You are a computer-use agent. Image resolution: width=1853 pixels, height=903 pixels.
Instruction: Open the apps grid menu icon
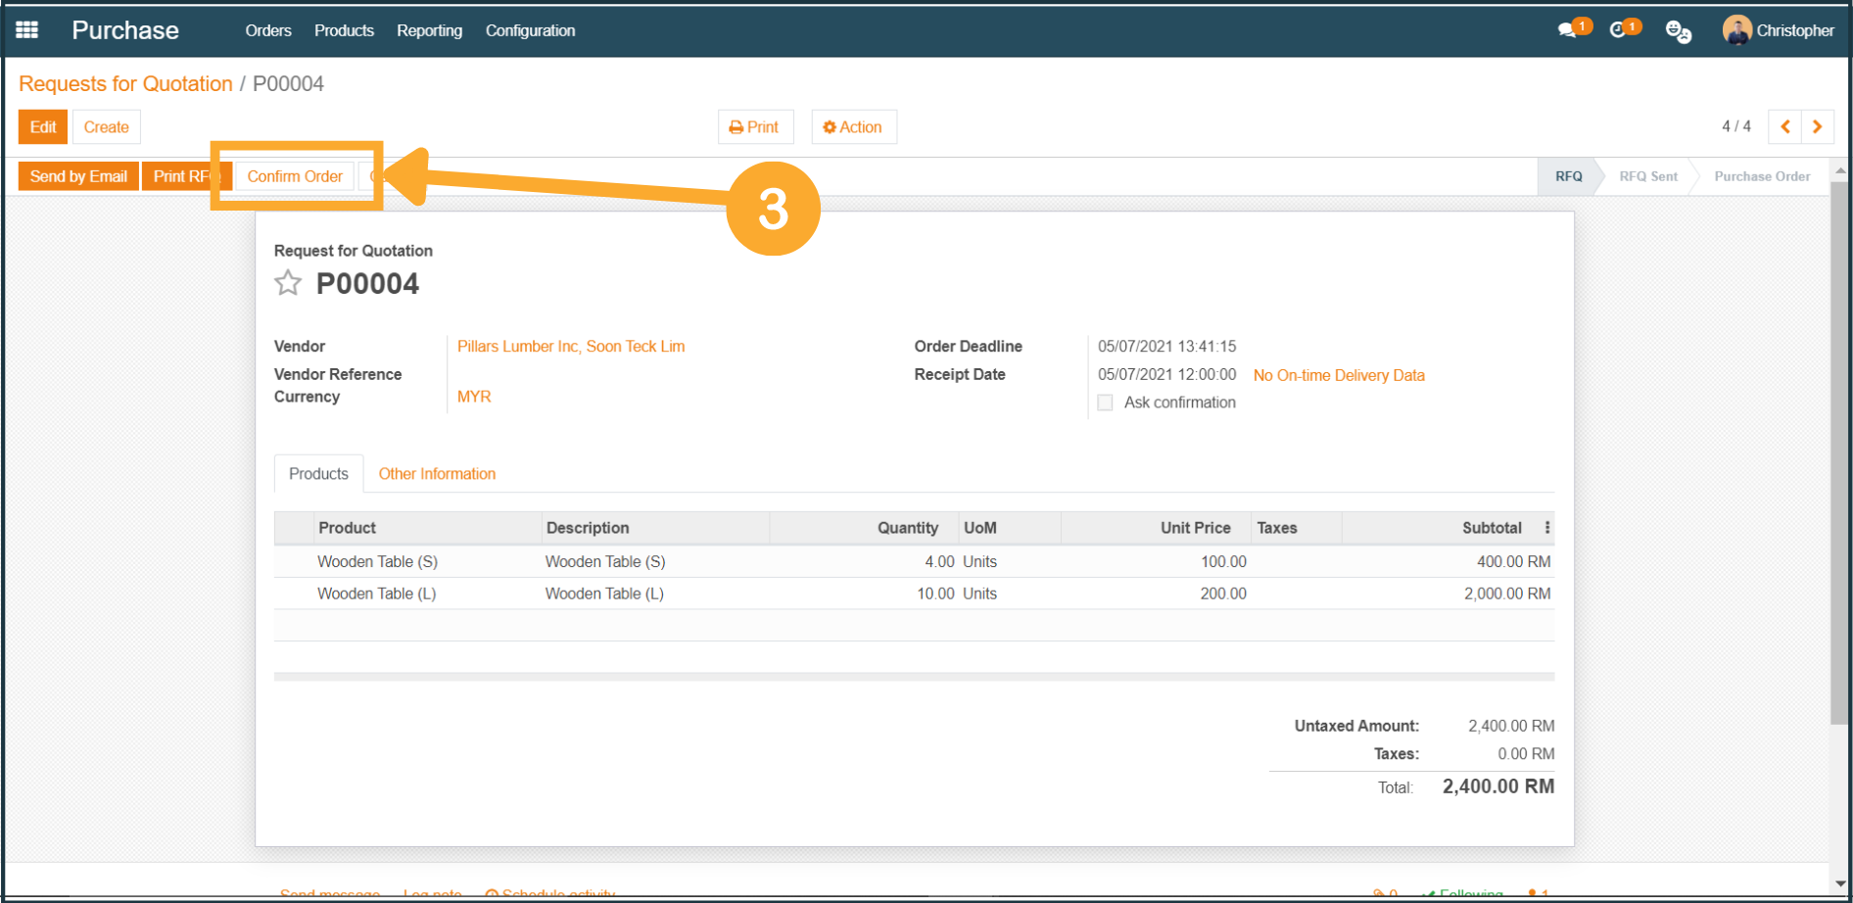pos(26,30)
